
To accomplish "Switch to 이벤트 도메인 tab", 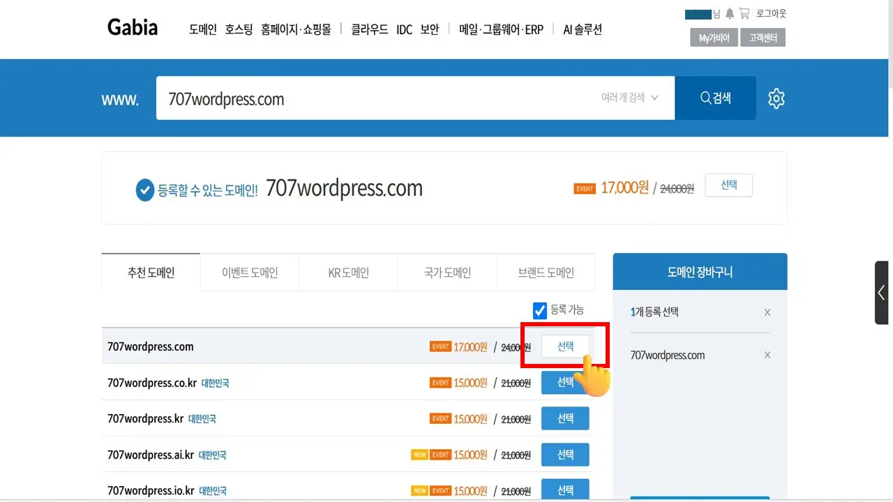I will pos(250,273).
